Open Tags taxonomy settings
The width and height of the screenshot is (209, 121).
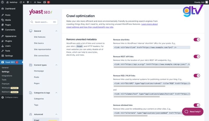pos(36,105)
